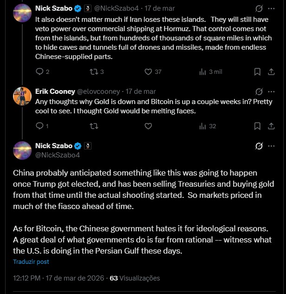Open more options on the first Nick Szabo post
The image size is (286, 294).
coord(272,8)
